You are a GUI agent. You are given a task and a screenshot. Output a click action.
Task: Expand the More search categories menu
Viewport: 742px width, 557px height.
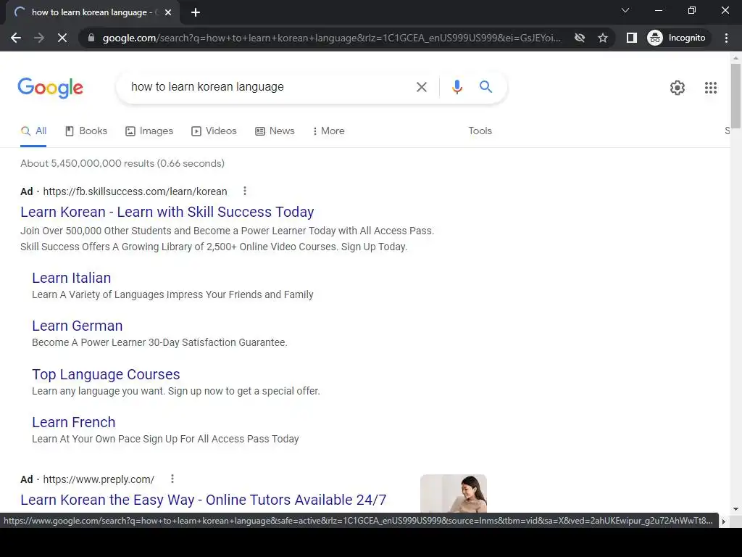pyautogui.click(x=328, y=131)
